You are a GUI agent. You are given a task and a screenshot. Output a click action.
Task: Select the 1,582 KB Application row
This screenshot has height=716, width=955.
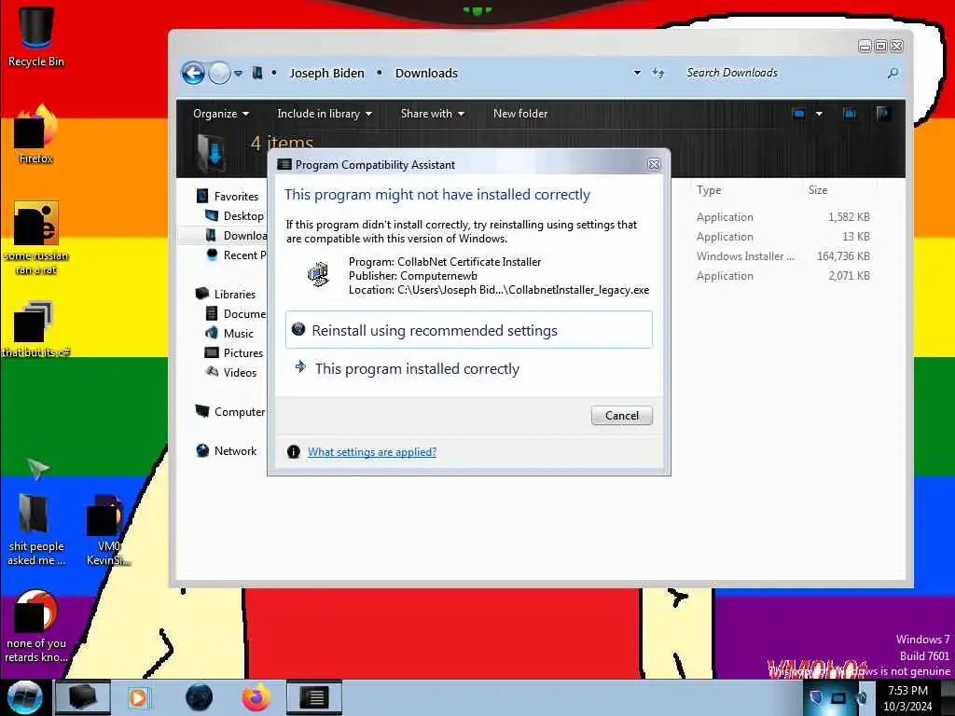pos(783,216)
